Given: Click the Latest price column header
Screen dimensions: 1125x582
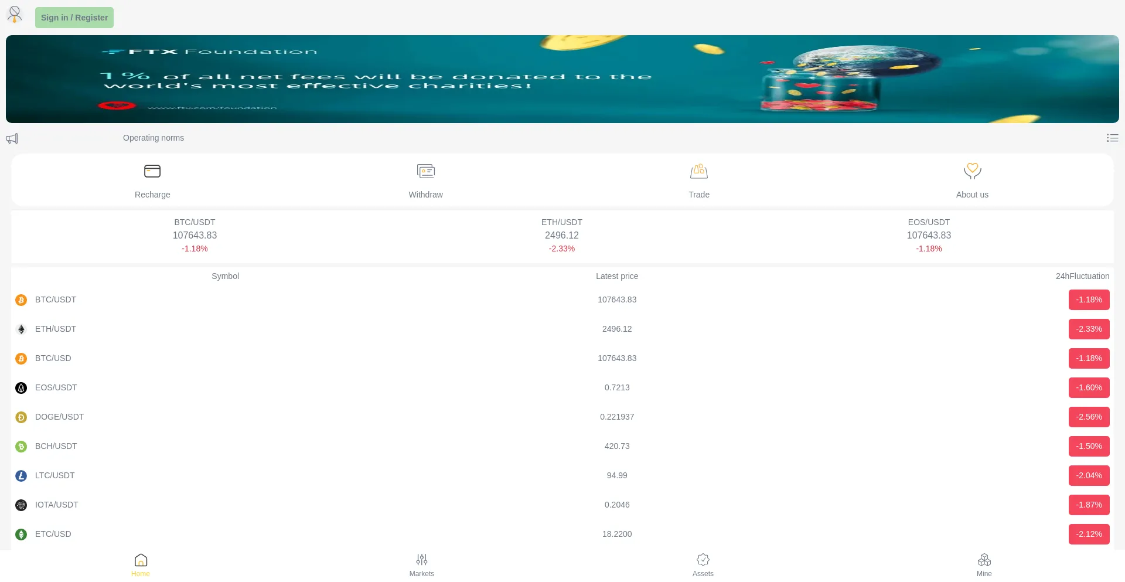Looking at the screenshot, I should [617, 276].
